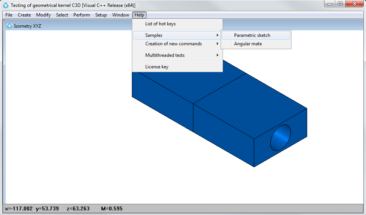Launch the Angular mate sample
The height and width of the screenshot is (215, 366).
pos(256,44)
